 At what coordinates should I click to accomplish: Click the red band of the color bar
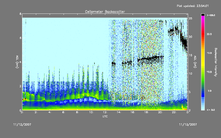click(x=203, y=34)
